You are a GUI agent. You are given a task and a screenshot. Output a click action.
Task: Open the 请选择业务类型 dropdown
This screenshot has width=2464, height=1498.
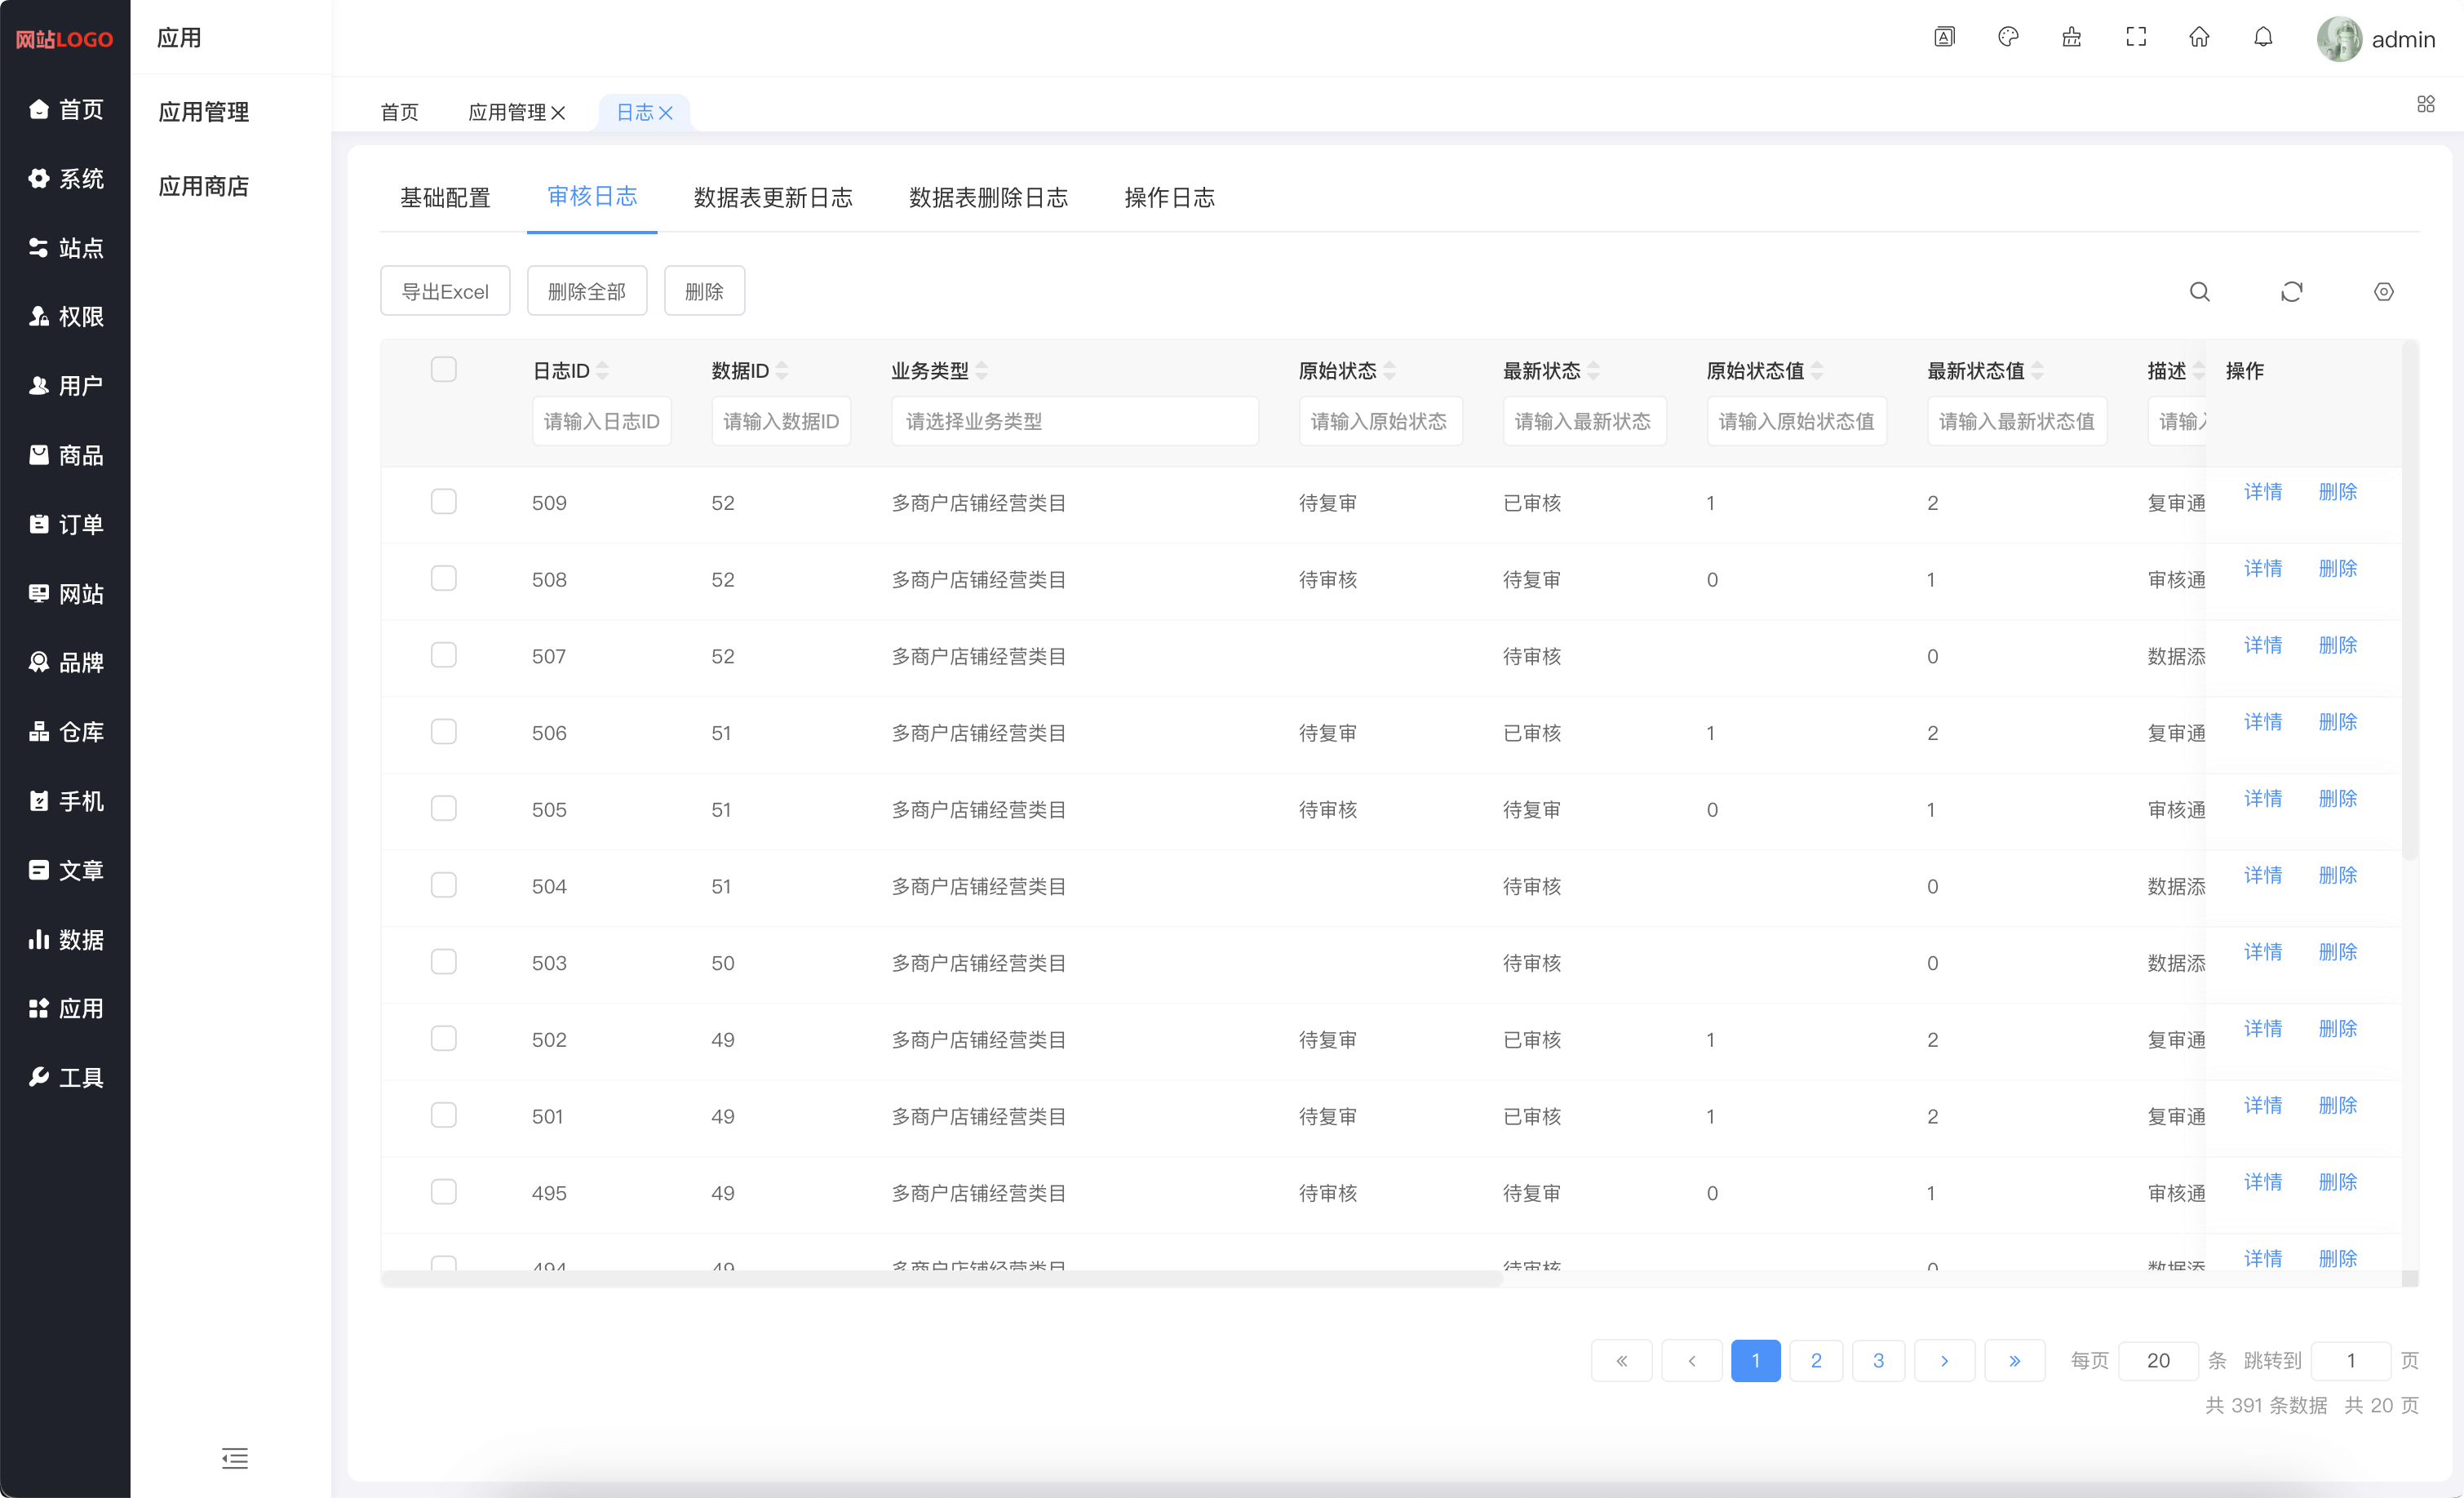pos(1074,421)
